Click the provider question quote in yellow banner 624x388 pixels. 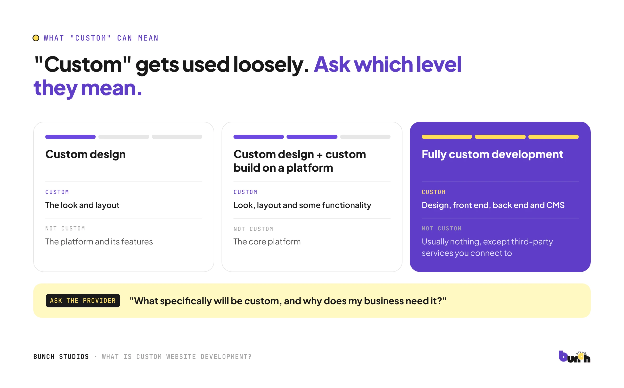(288, 301)
